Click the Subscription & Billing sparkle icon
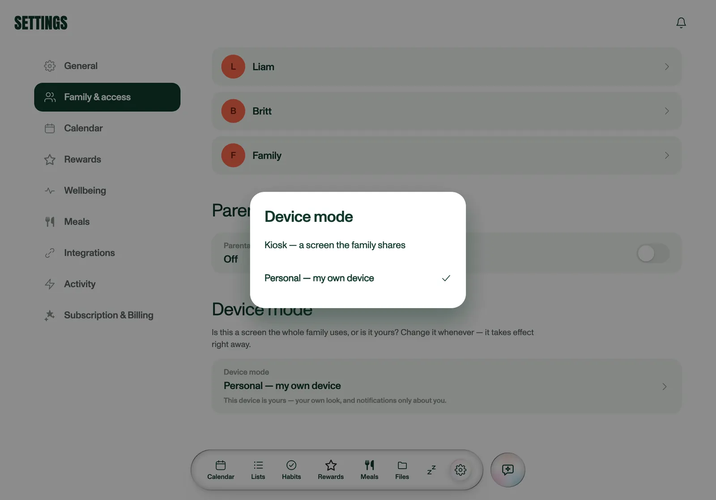Image resolution: width=716 pixels, height=500 pixels. pyautogui.click(x=50, y=315)
